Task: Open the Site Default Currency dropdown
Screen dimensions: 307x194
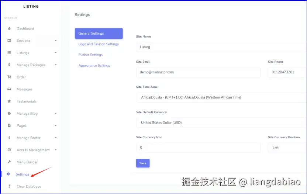Action: [x=221, y=122]
